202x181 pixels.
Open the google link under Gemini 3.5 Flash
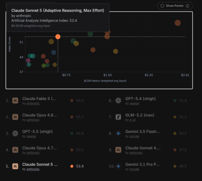click(x=134, y=136)
